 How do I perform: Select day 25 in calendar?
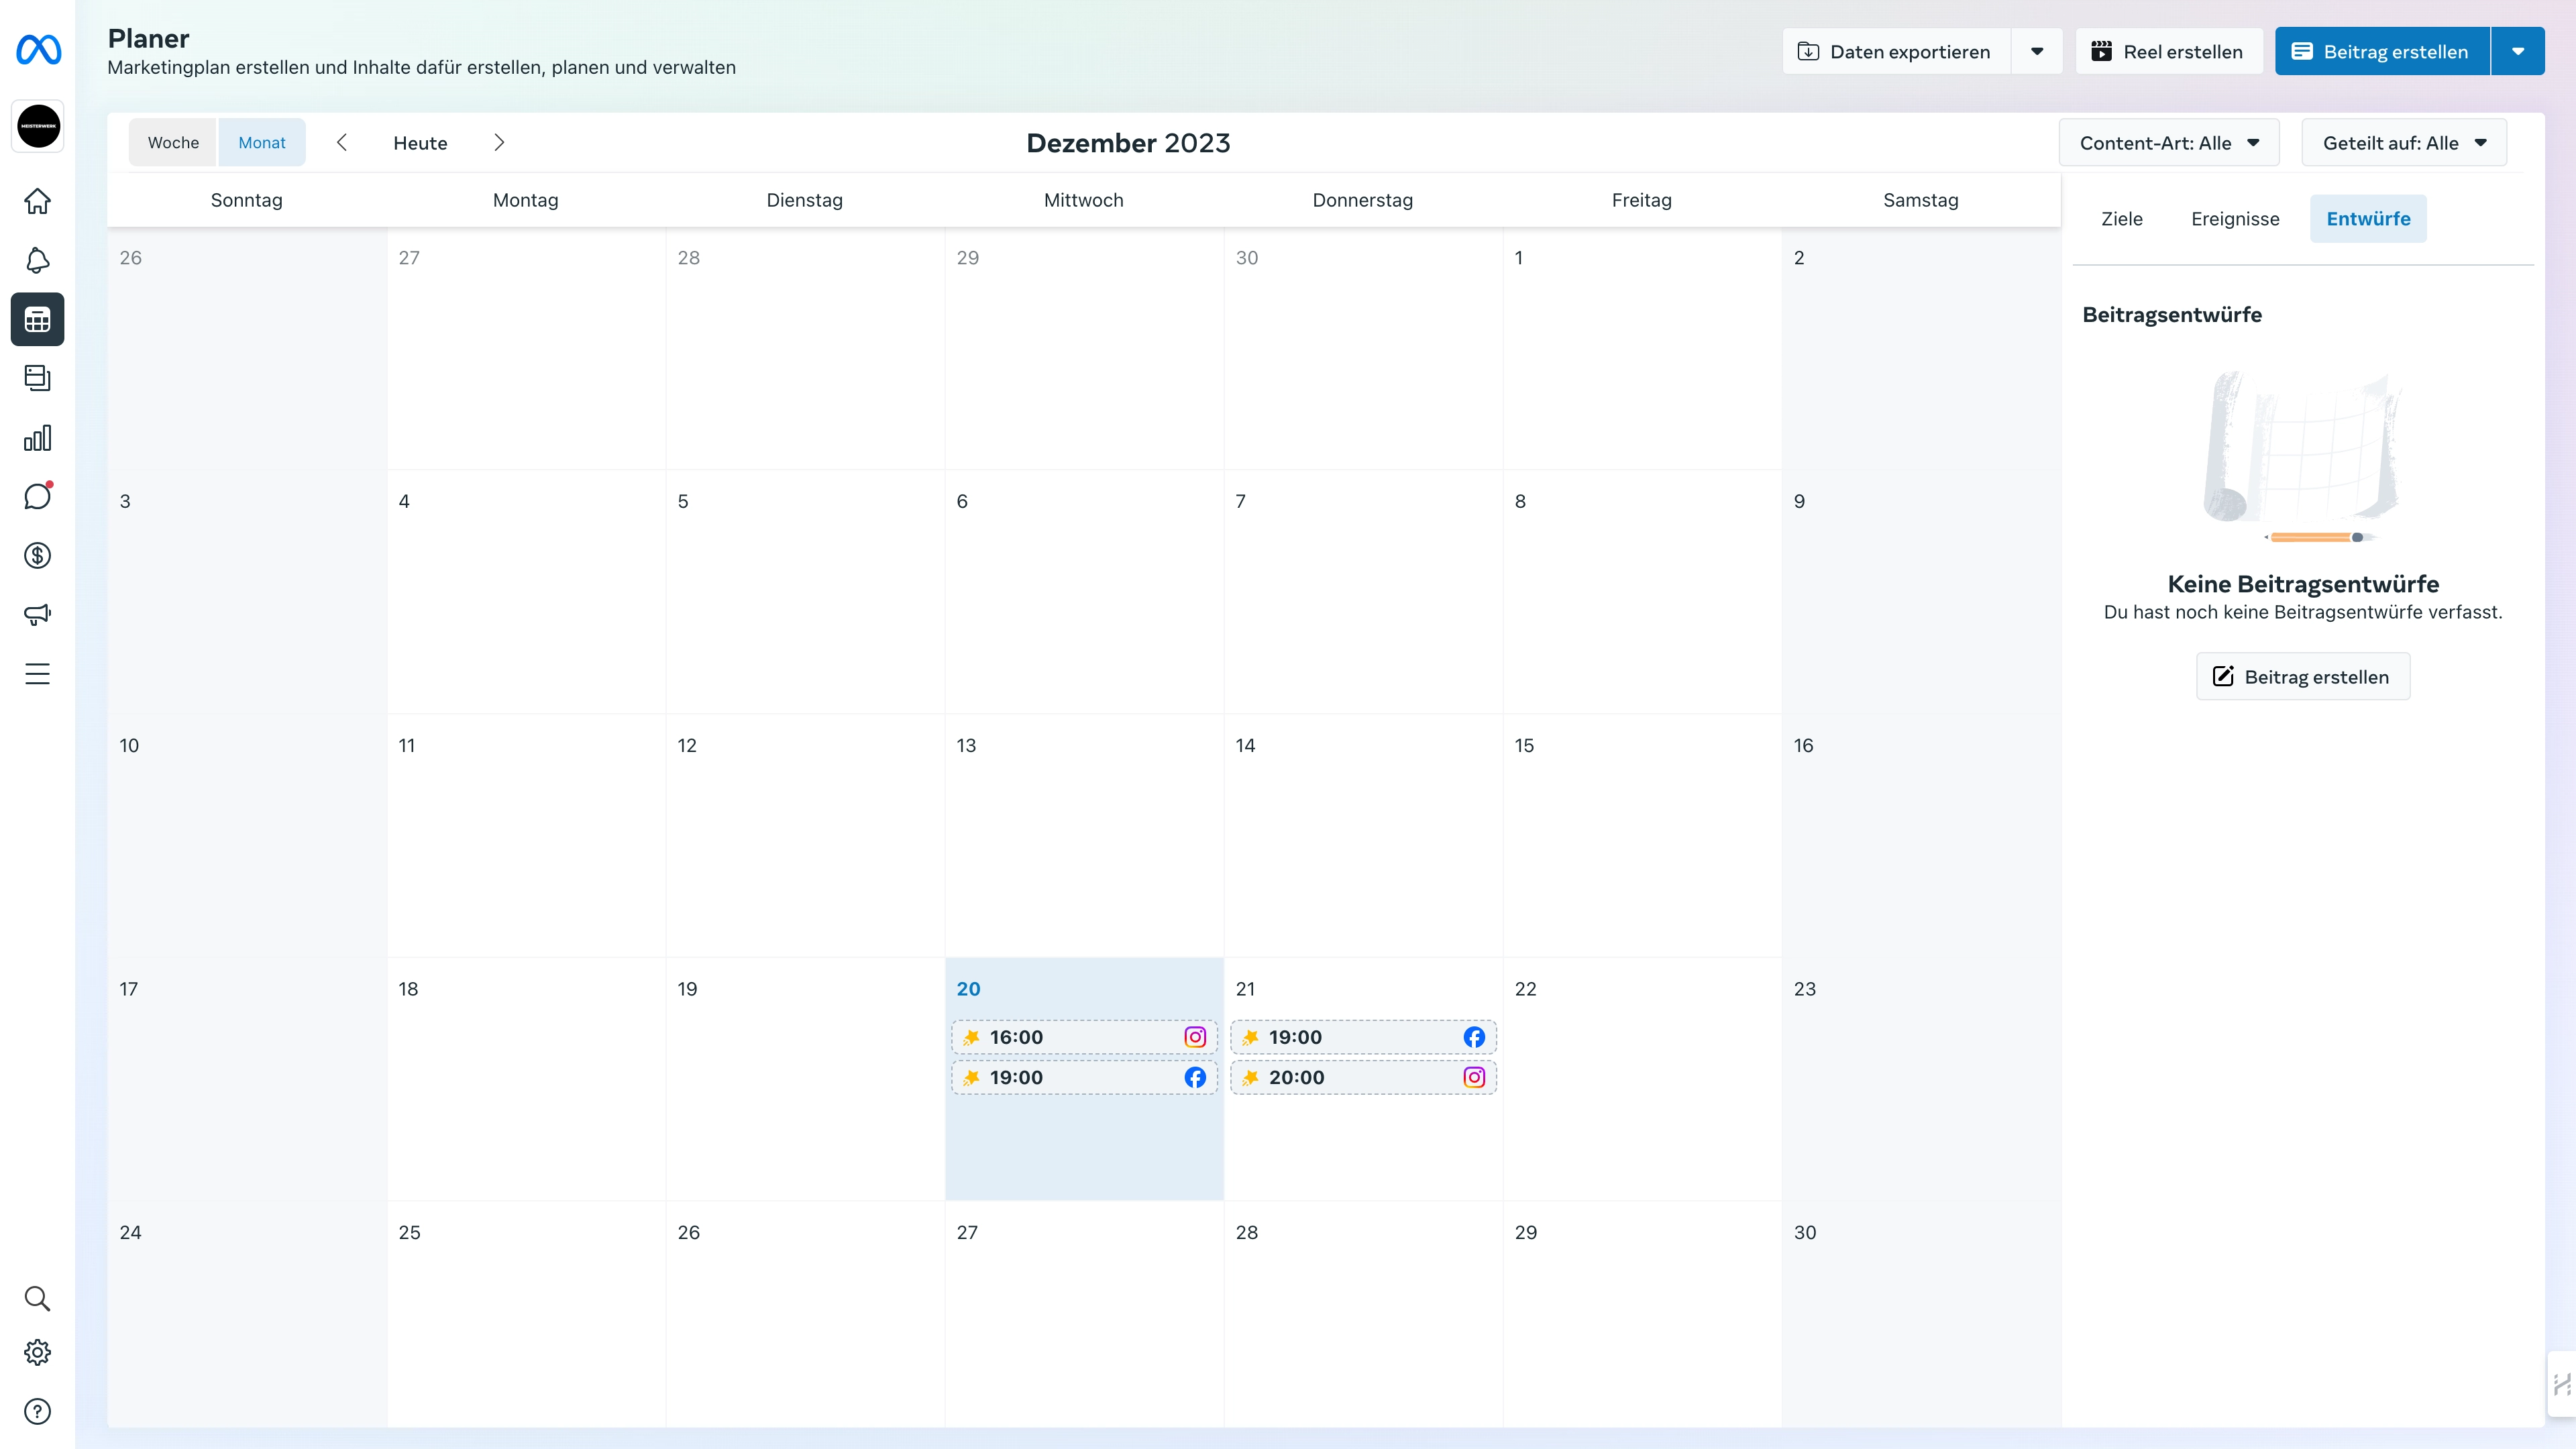[526, 1314]
